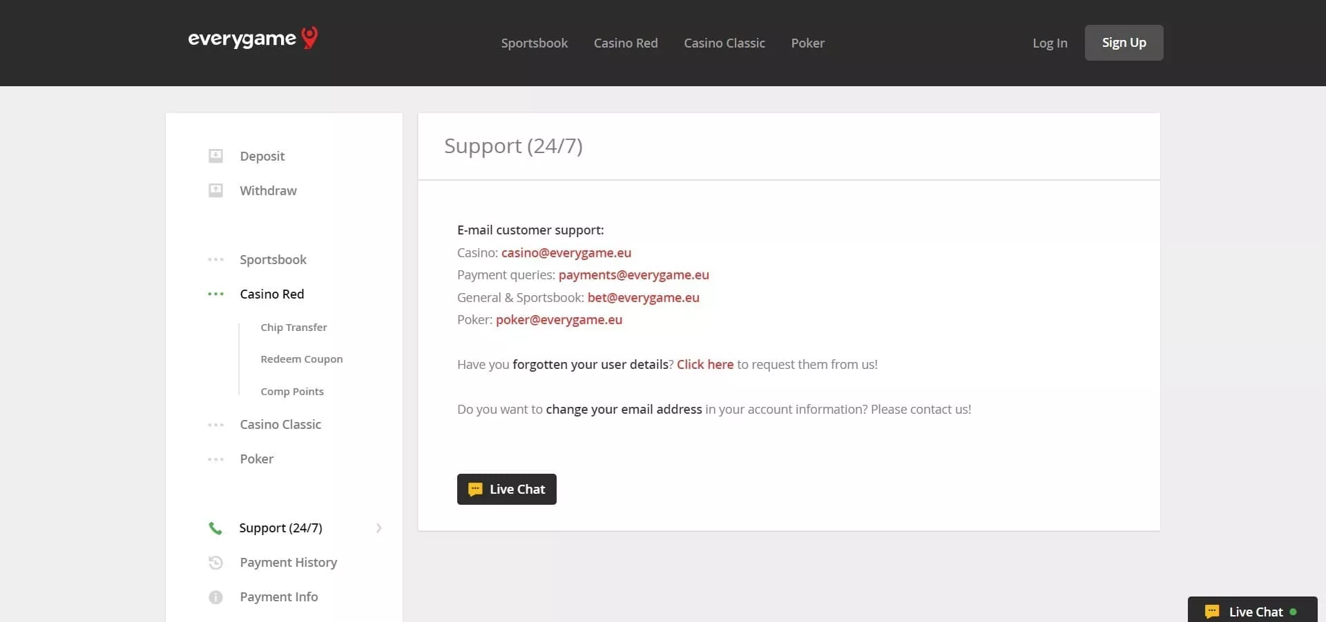Follow the 'Click here' forgotten details link
Image resolution: width=1326 pixels, height=622 pixels.
(x=704, y=365)
